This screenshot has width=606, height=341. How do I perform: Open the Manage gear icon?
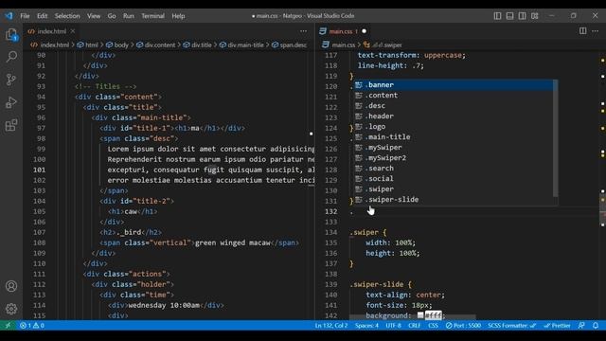[11, 309]
